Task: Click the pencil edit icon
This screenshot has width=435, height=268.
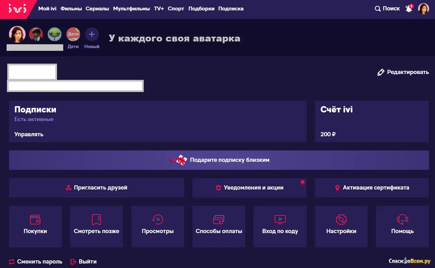Action: [381, 72]
